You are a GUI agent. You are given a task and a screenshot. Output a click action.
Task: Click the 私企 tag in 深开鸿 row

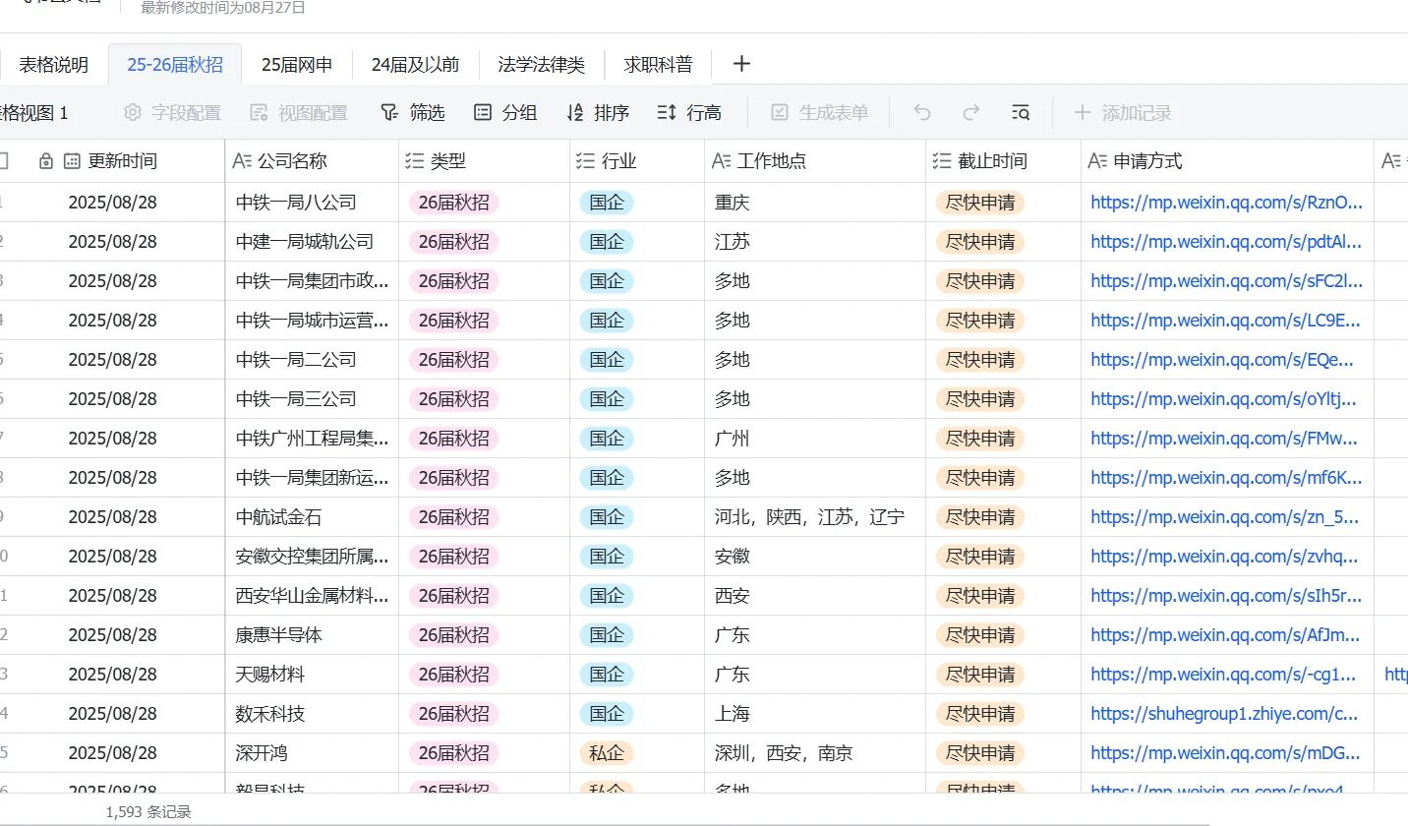(607, 753)
